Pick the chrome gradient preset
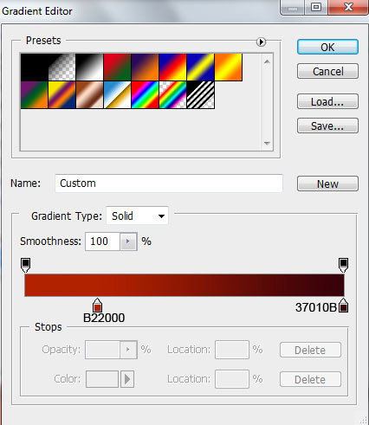The width and height of the screenshot is (369, 425). pos(117,94)
